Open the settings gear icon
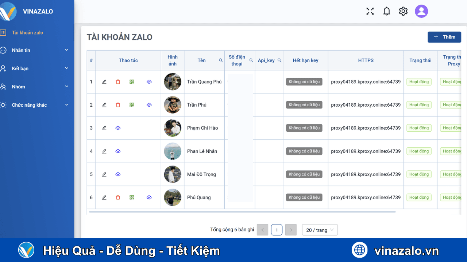 [403, 11]
